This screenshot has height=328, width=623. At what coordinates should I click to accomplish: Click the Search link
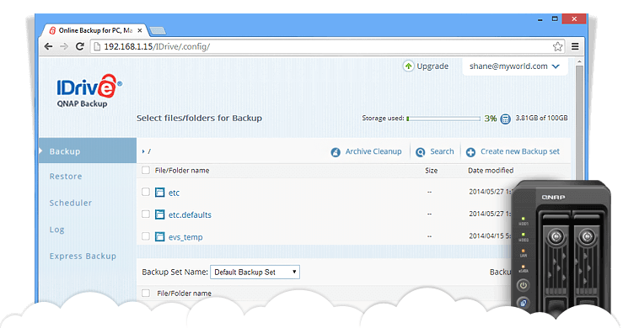click(442, 151)
